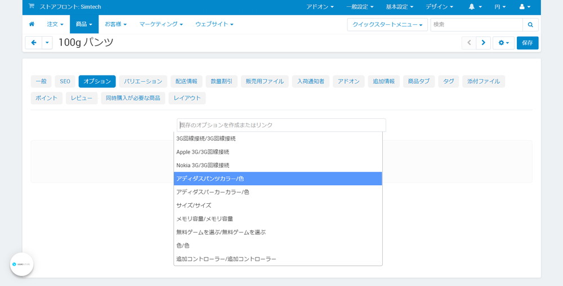Image resolution: width=563 pixels, height=286 pixels.
Task: Select Nokia 3G/3G回線接続 option
Action: (x=278, y=166)
